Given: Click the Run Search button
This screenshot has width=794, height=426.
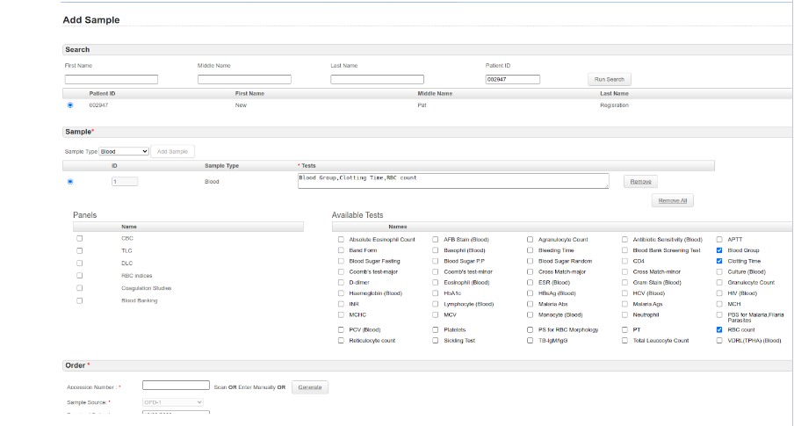Looking at the screenshot, I should click(x=610, y=80).
